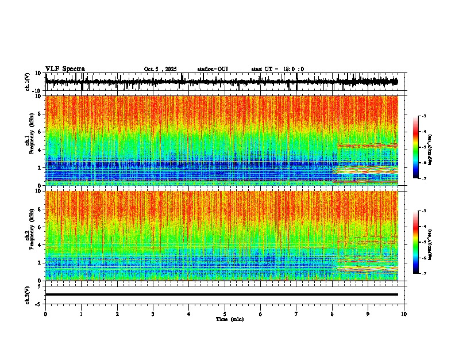Click the "station=OUI" header label

tap(213, 69)
